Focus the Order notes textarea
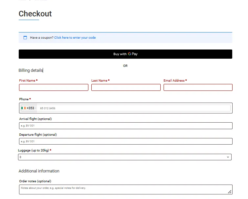 click(x=126, y=189)
